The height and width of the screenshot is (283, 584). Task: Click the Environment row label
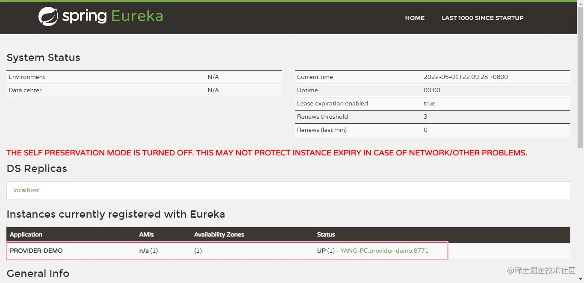click(27, 77)
